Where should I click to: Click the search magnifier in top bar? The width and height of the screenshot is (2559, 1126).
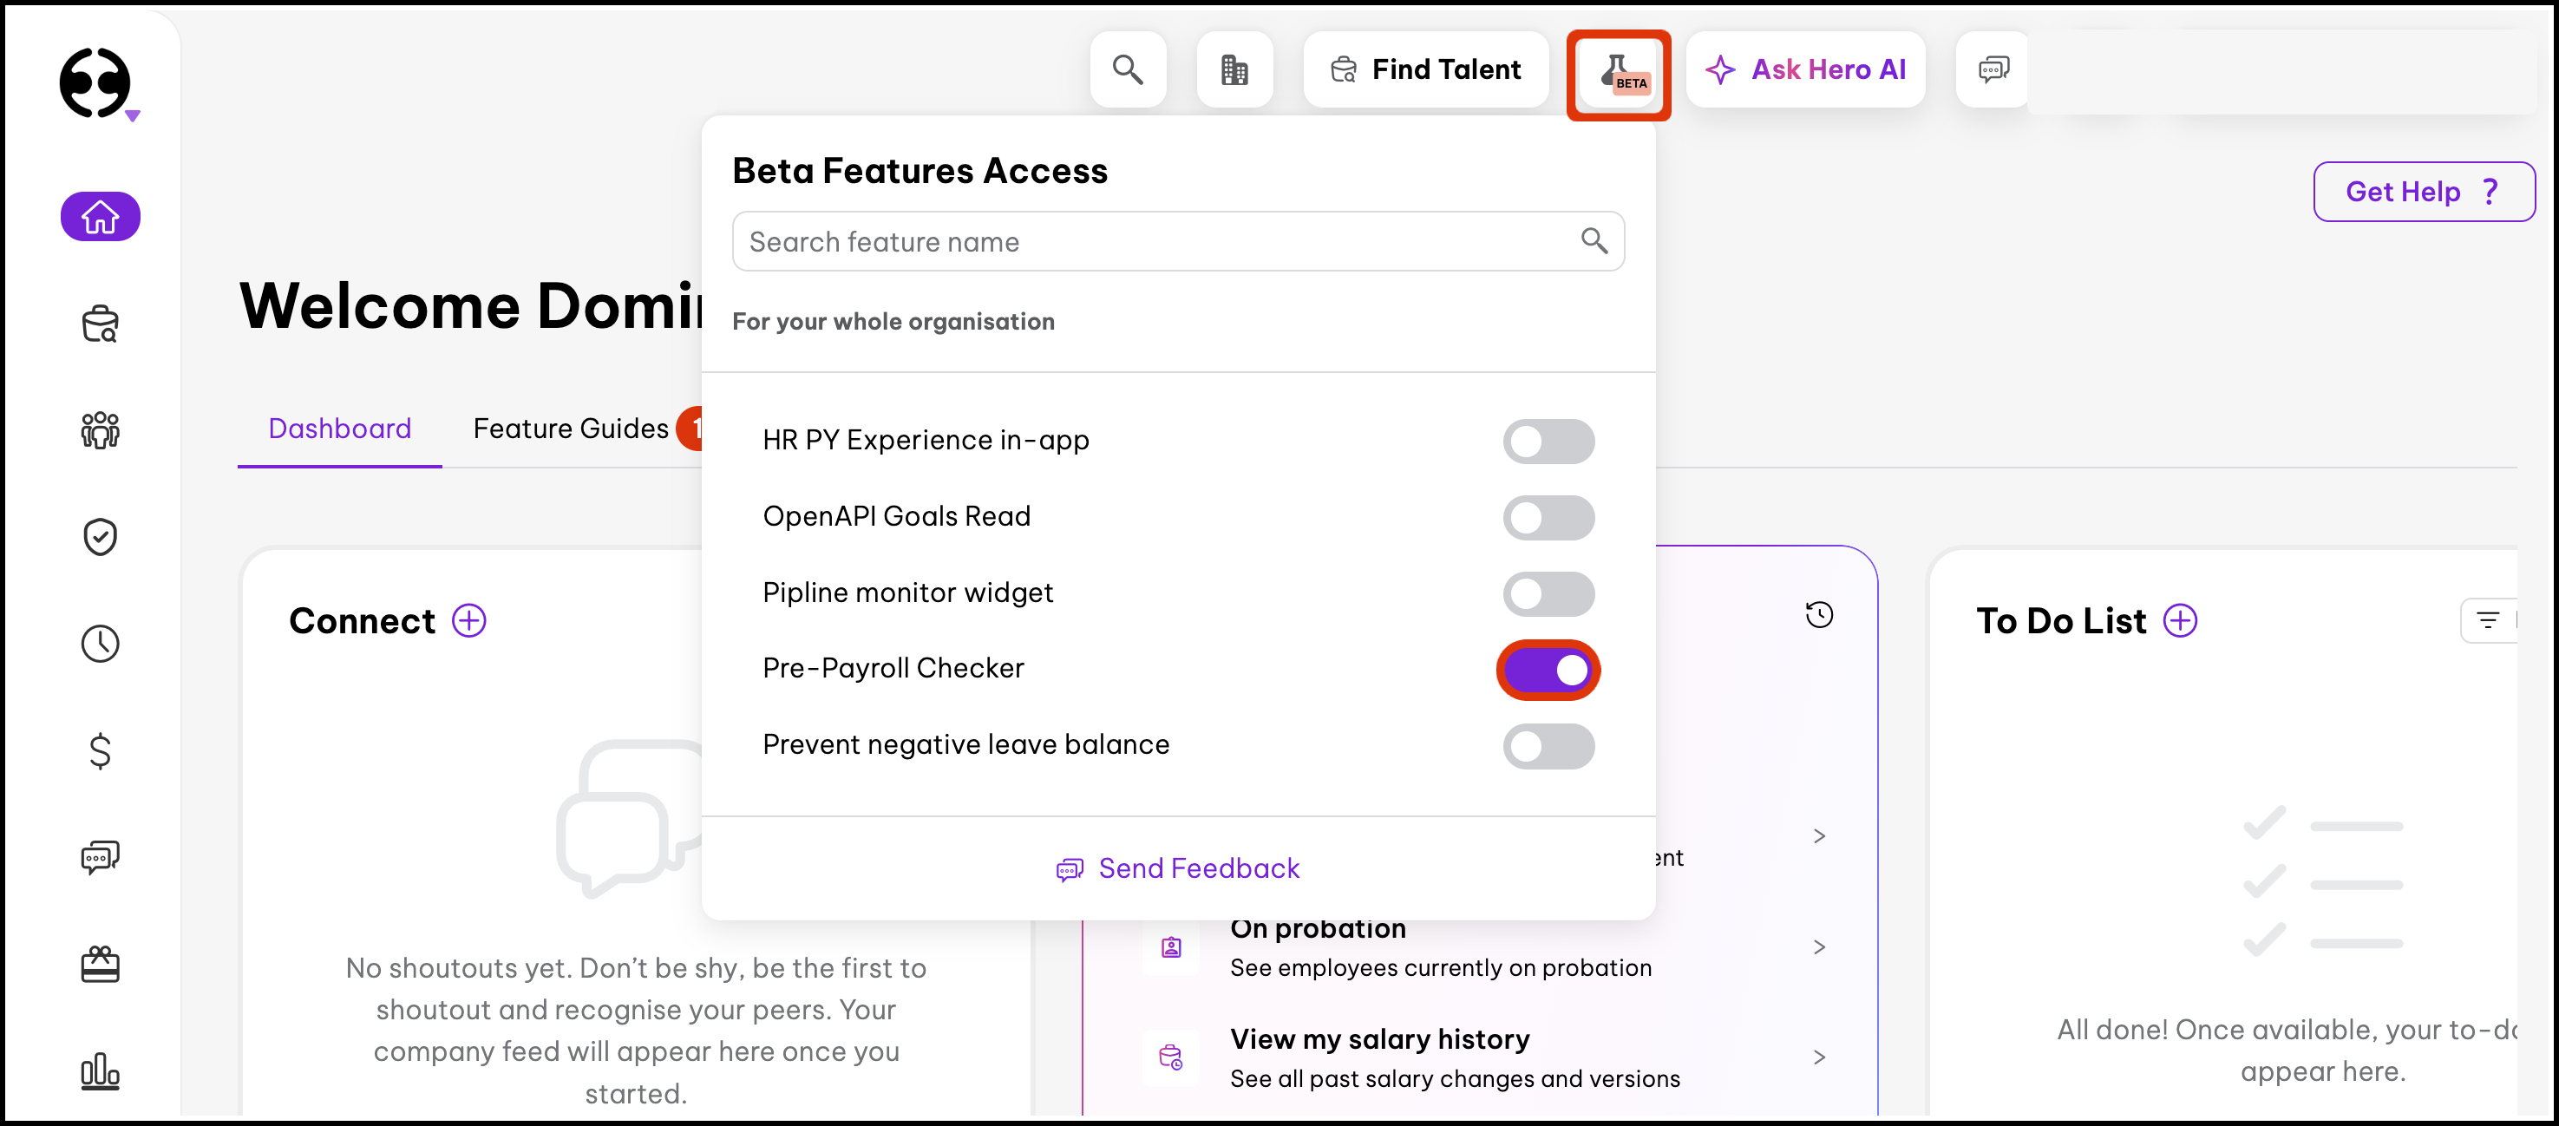tap(1128, 69)
